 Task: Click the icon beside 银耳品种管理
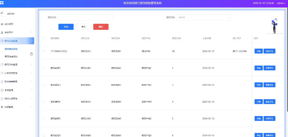click(2, 65)
